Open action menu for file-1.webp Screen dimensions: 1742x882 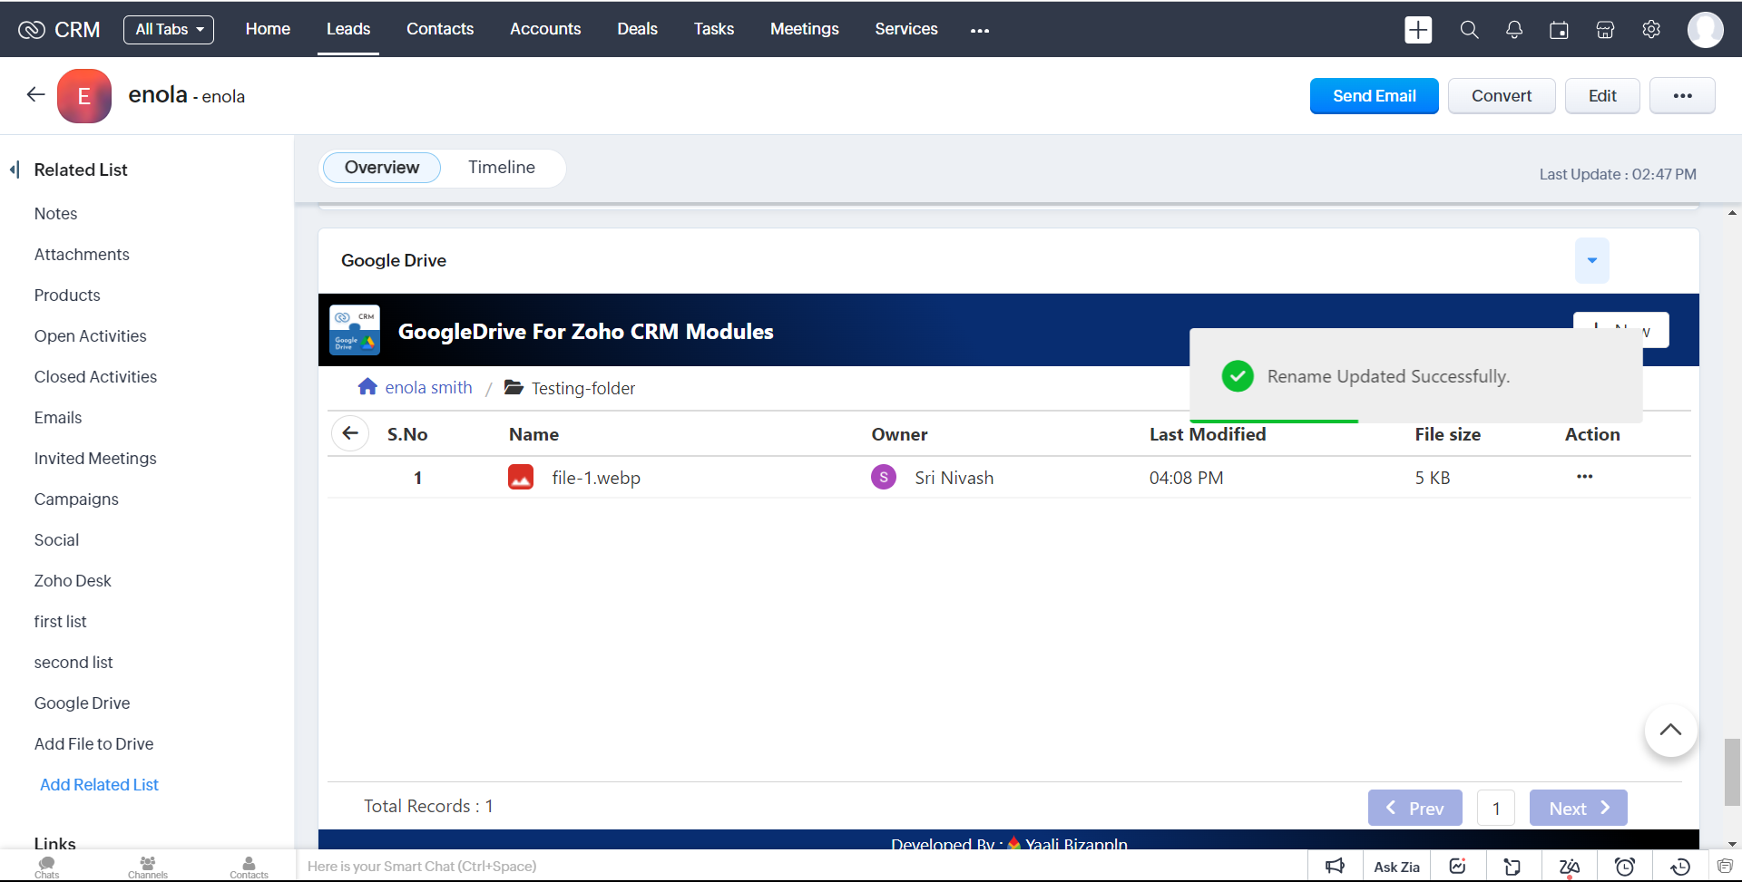click(x=1584, y=477)
